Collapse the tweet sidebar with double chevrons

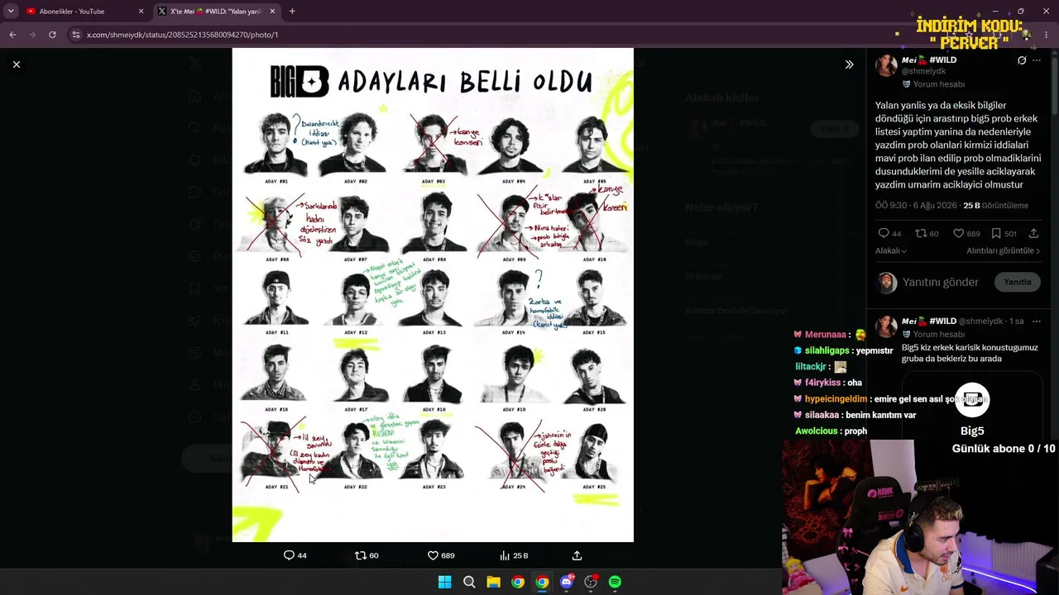(849, 64)
